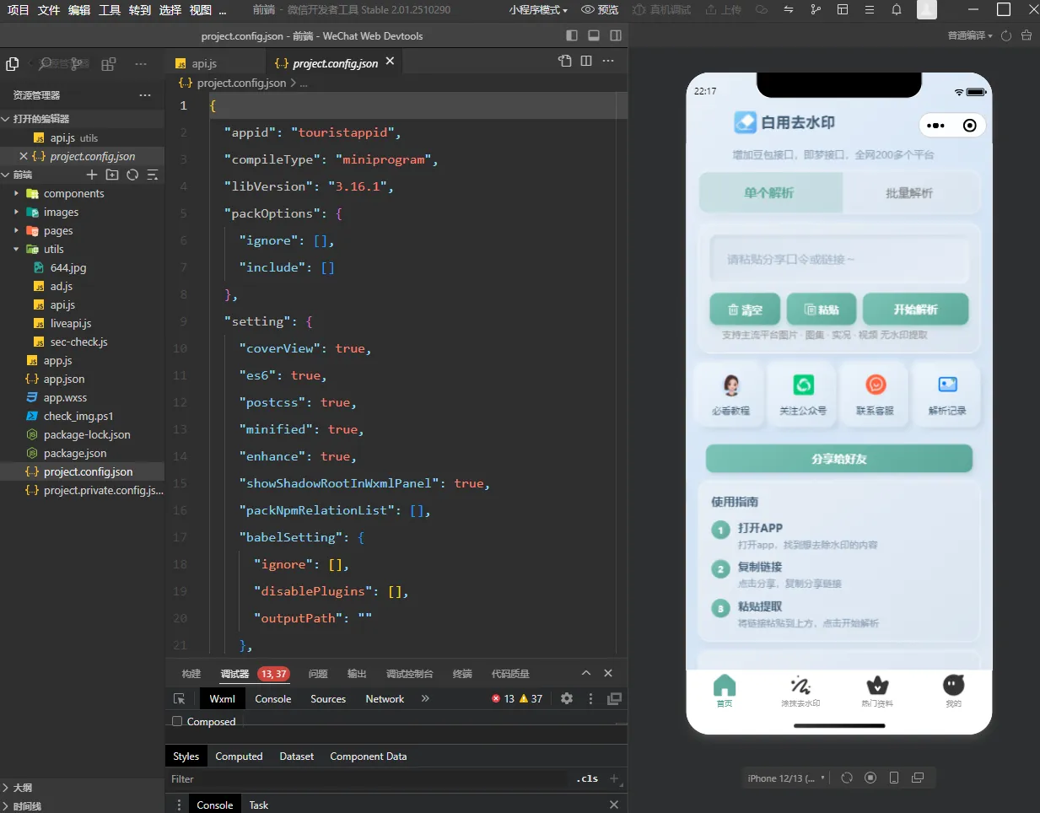Switch to the Computed styles tab
The image size is (1040, 813).
coord(239,756)
